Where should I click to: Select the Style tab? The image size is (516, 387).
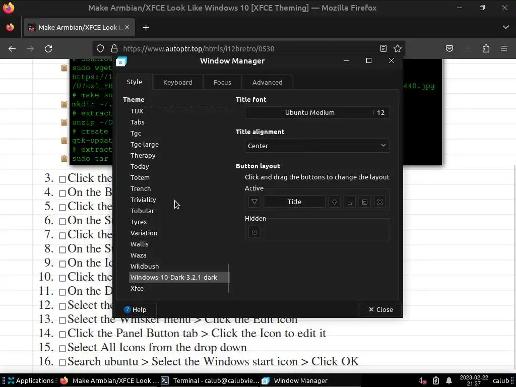click(135, 82)
